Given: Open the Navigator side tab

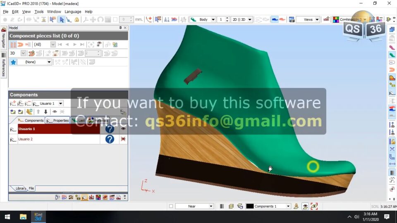Looking at the screenshot, I should click(x=4, y=38).
